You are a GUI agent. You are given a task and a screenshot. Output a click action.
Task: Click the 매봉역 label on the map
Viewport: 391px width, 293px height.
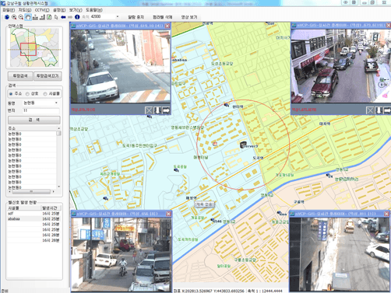(x=191, y=197)
